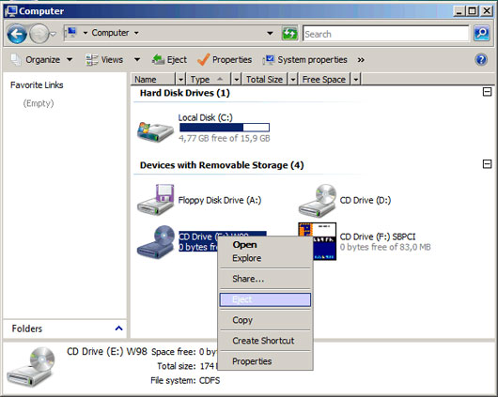Open the Name column filter dropdown
Image resolution: width=498 pixels, height=397 pixels.
pos(180,80)
